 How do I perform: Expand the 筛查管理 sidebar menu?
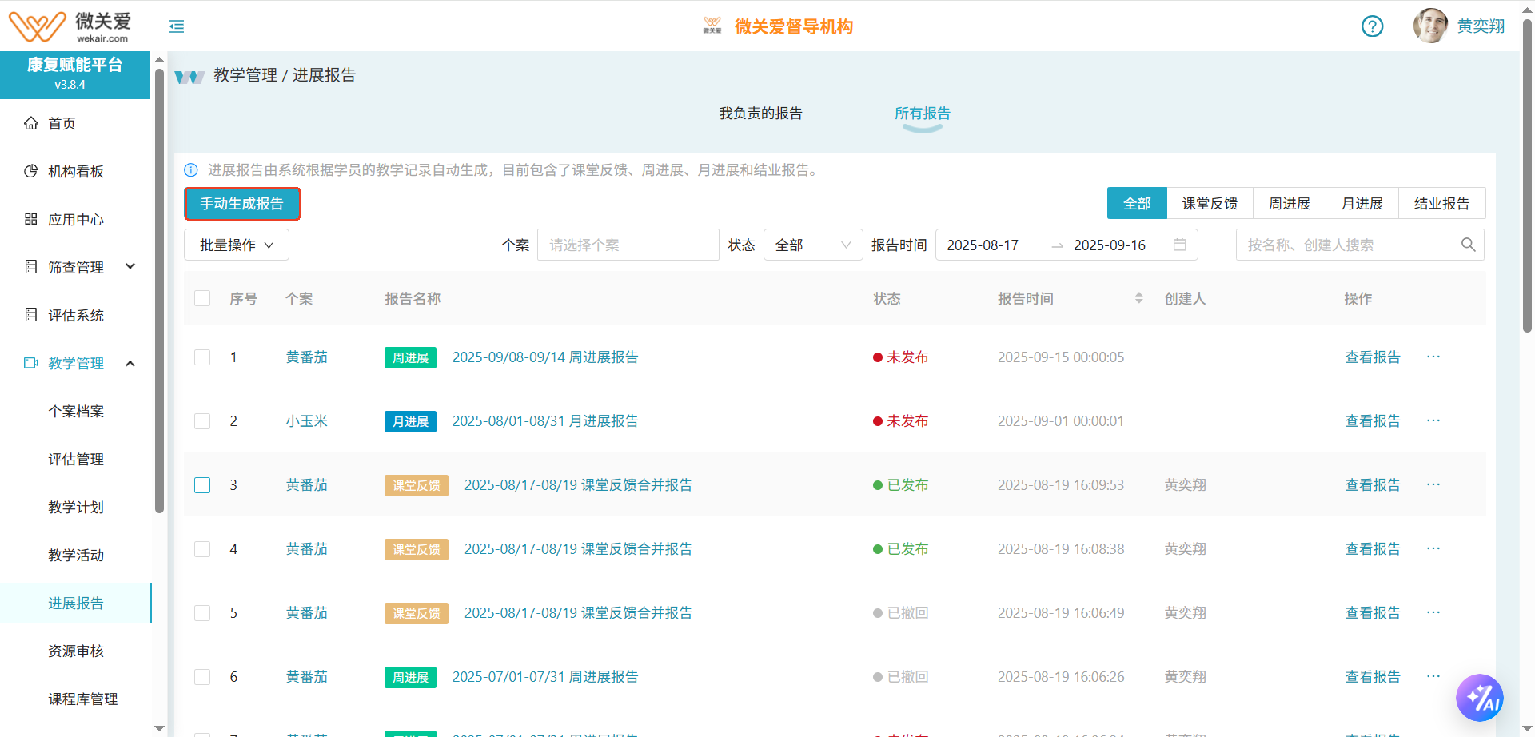click(78, 267)
